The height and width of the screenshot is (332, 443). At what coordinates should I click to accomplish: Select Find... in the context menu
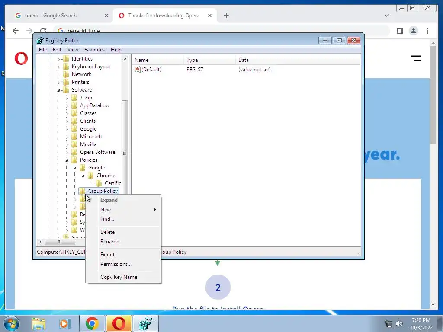click(107, 219)
